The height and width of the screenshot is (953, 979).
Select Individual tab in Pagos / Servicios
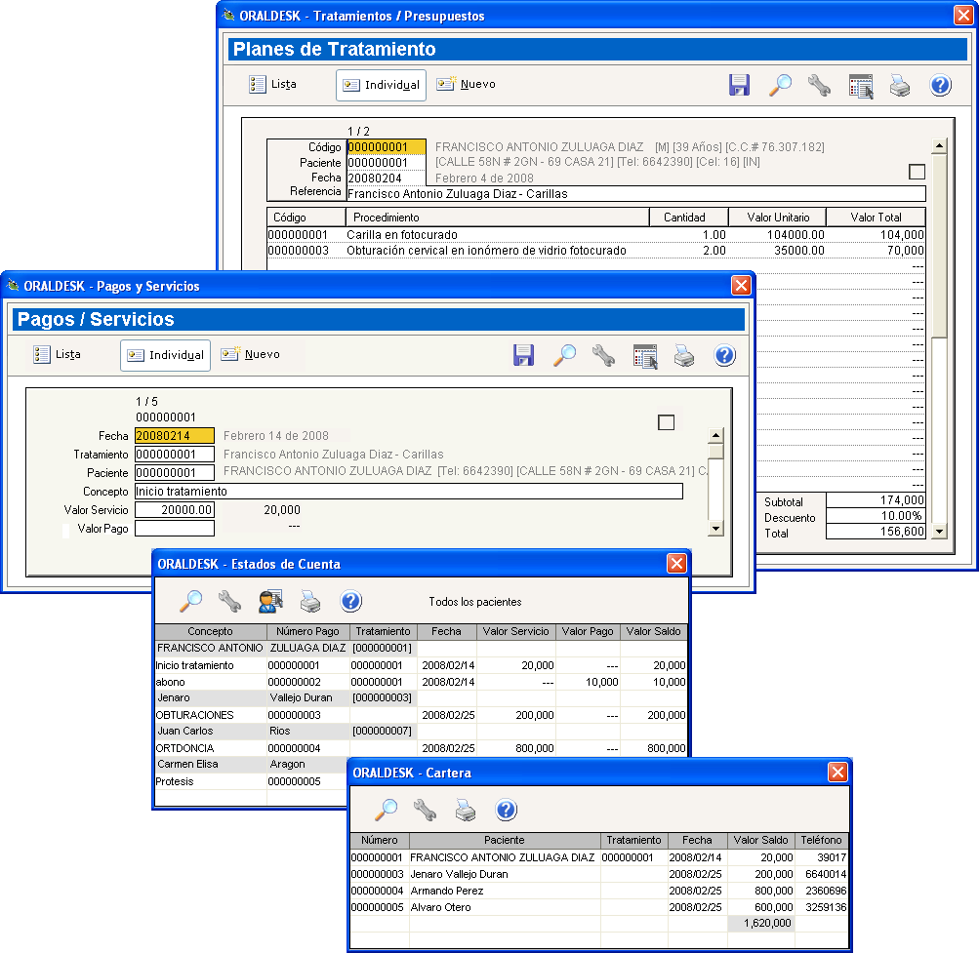point(166,355)
